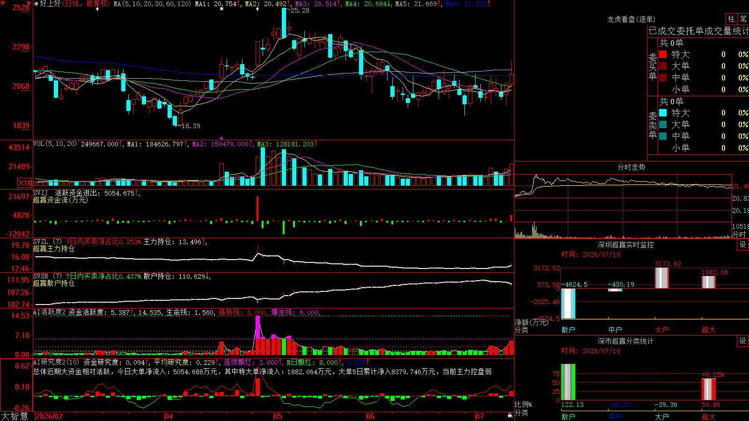Click the AI研究度2(10) indicator name
This screenshot has width=749, height=421.
click(x=57, y=362)
